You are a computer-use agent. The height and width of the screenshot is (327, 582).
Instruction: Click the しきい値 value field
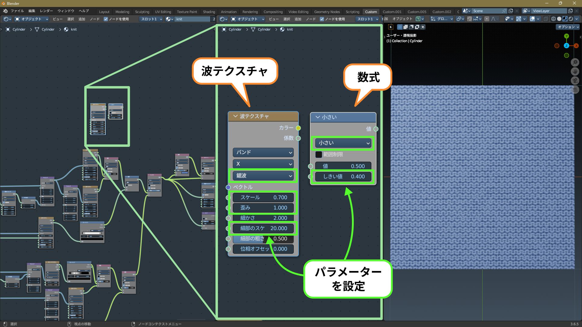pyautogui.click(x=343, y=177)
